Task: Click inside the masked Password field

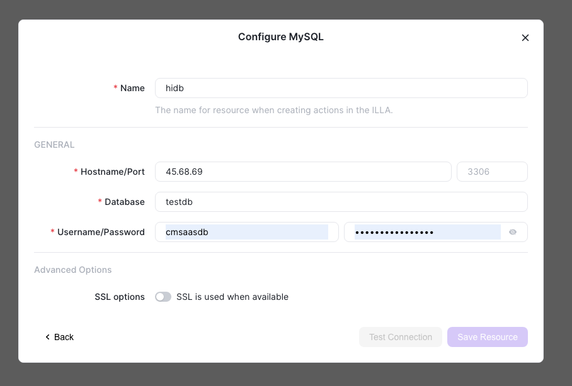Action: pyautogui.click(x=428, y=232)
